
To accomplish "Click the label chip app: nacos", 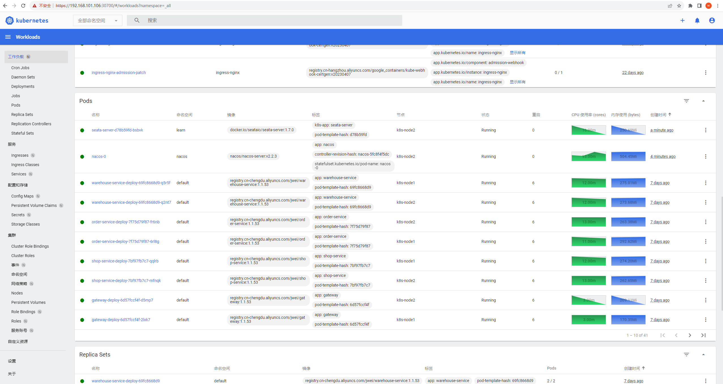I will (x=324, y=145).
